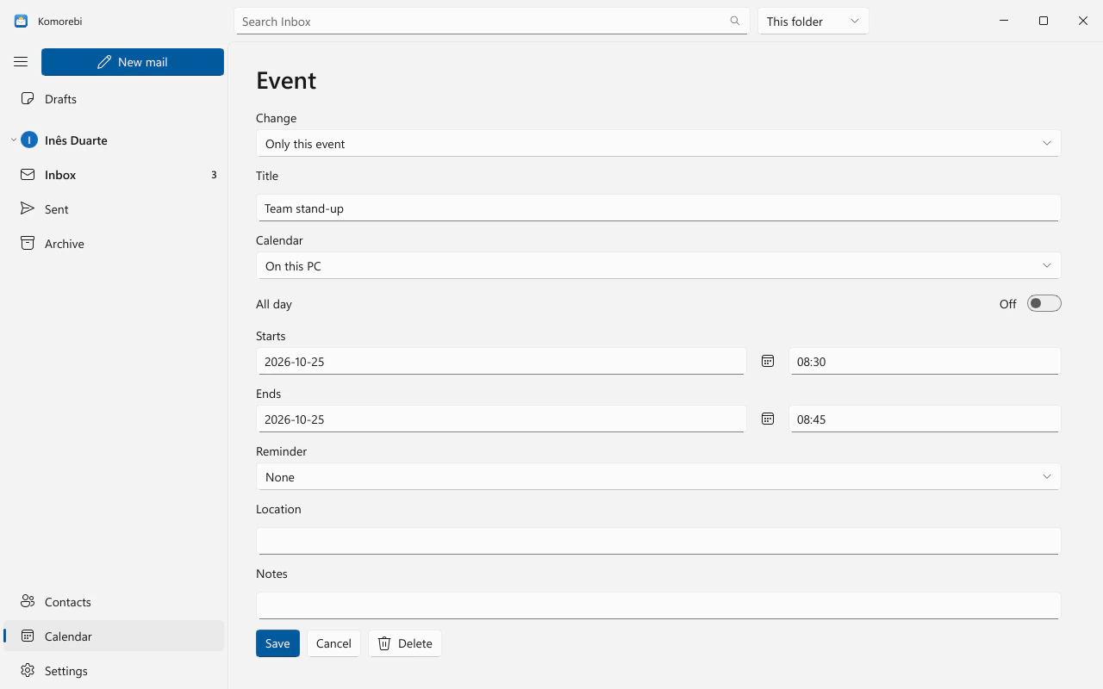Cancel editing the event
The height and width of the screenshot is (689, 1103).
click(x=333, y=643)
